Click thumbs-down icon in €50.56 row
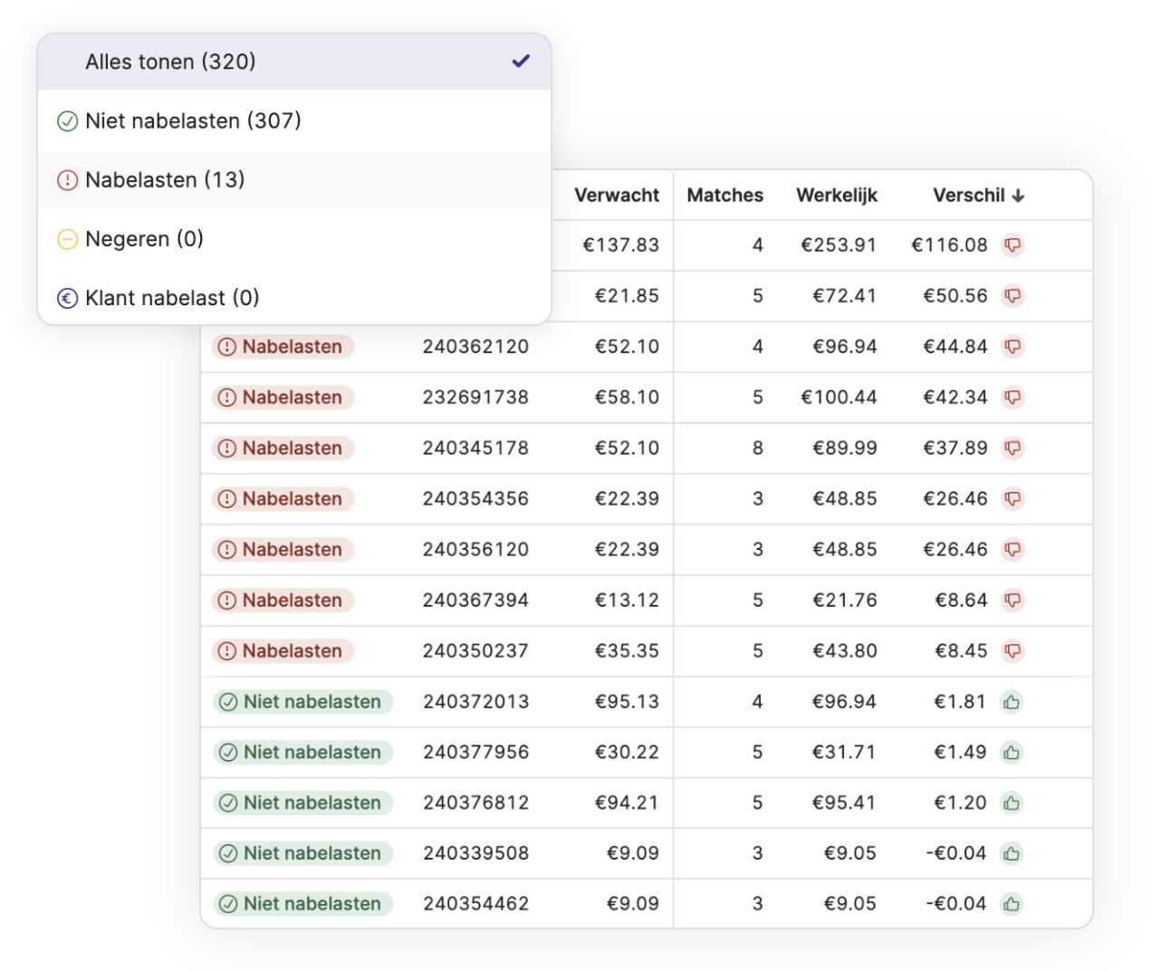 [1013, 295]
